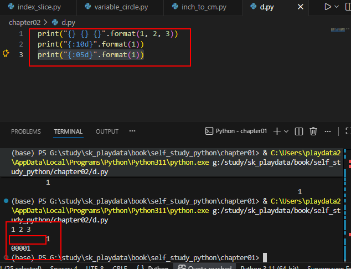
Task: Select the TERMINAL panel tab
Action: coord(68,131)
